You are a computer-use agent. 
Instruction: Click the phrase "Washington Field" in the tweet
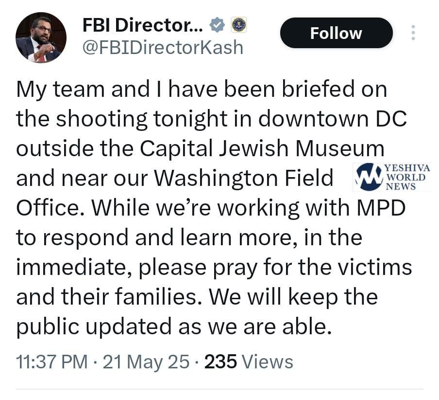244,179
